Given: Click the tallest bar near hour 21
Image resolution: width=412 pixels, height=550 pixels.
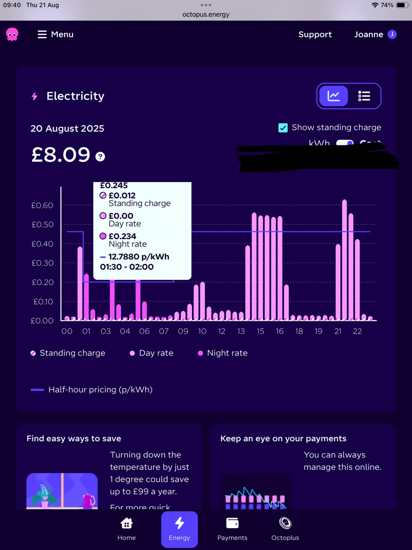Looking at the screenshot, I should point(345,260).
